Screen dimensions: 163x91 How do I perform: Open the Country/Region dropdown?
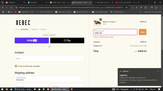[x=49, y=79]
